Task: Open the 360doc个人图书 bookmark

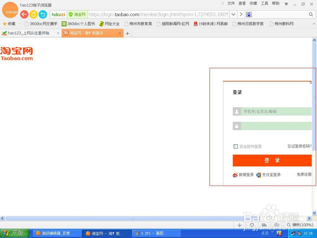Action: [78, 24]
